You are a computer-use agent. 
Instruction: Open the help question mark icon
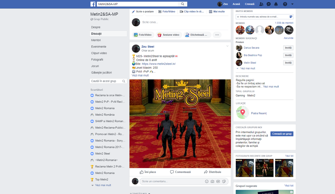click(285, 4)
